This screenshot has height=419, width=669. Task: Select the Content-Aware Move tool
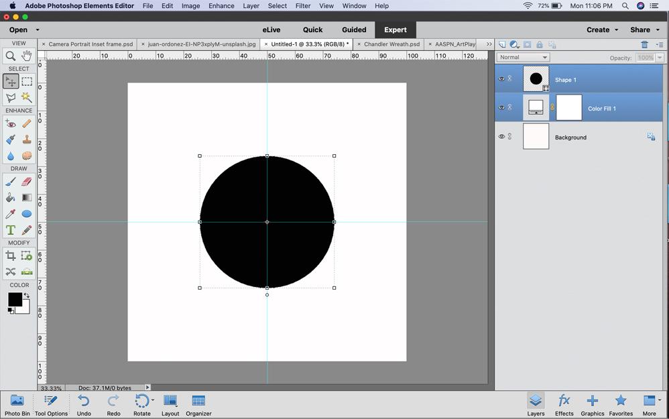pos(11,272)
